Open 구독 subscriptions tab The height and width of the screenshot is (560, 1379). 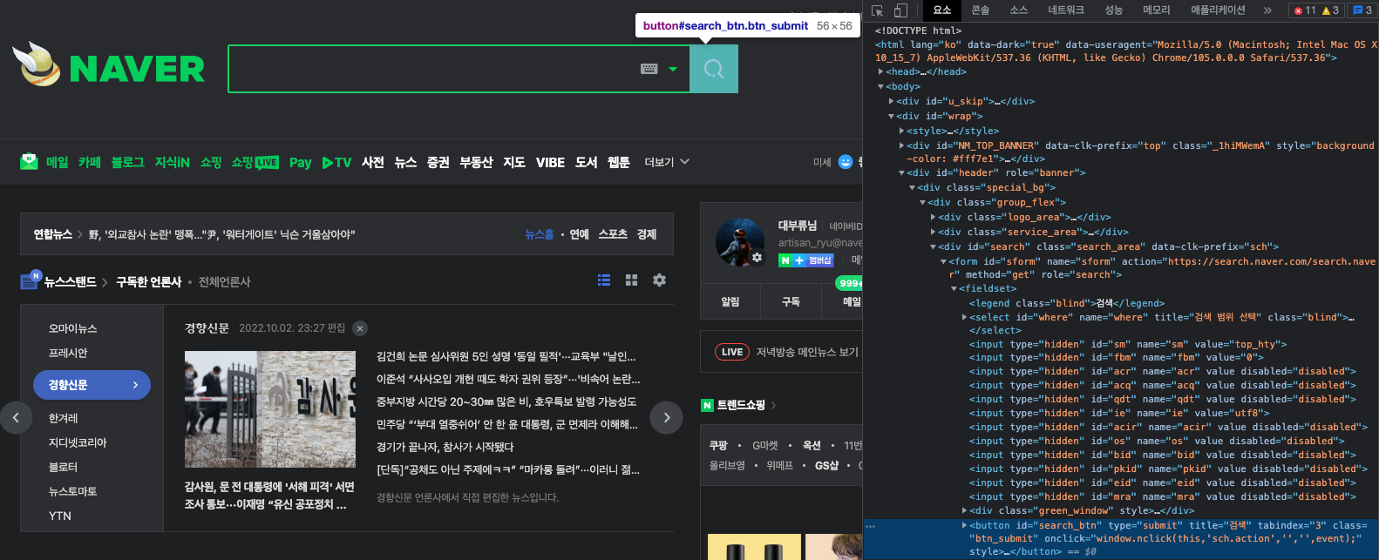791,301
